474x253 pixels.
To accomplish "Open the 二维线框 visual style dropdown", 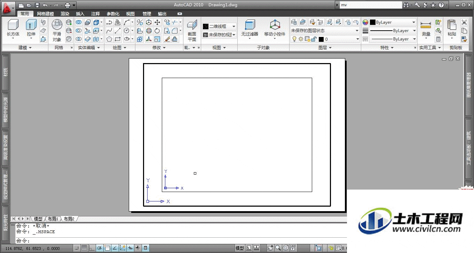I will click(x=219, y=26).
